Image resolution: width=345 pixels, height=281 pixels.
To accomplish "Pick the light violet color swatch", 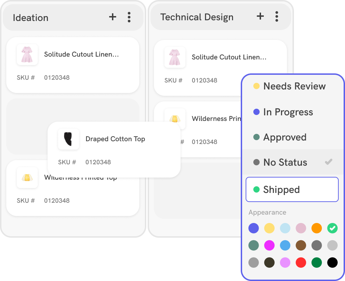I will [285, 262].
